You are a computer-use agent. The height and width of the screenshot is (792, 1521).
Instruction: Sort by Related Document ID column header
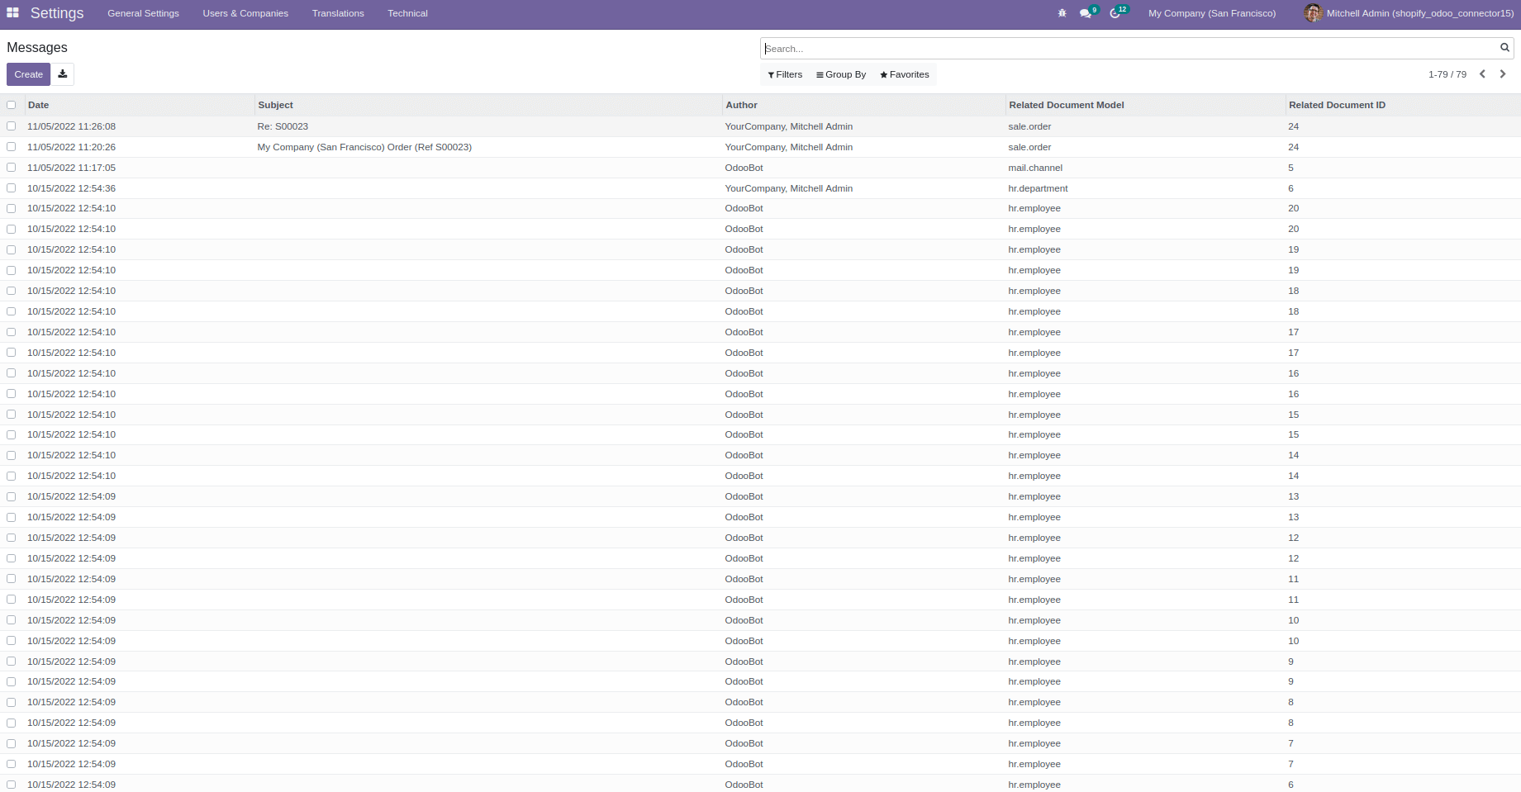[x=1403, y=105]
